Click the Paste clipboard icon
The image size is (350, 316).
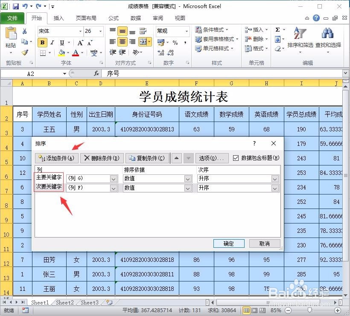11,33
